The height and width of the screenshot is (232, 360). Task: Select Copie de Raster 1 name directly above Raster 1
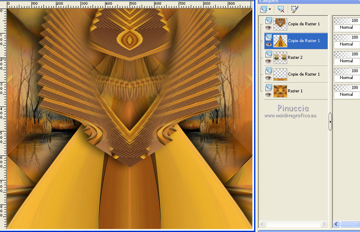[x=304, y=74]
